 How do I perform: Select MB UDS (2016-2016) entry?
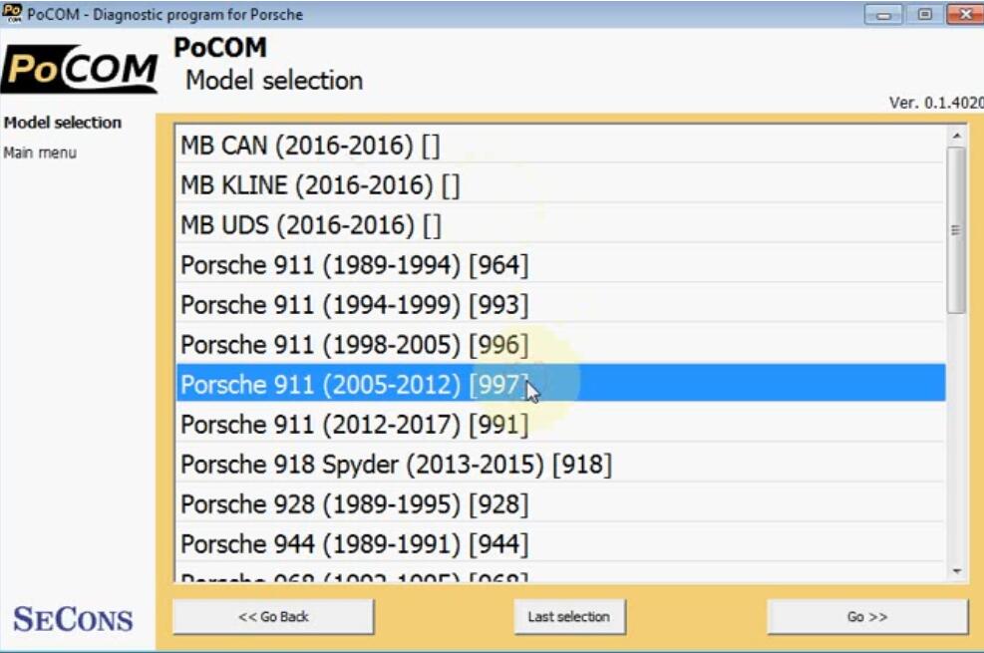click(x=560, y=225)
